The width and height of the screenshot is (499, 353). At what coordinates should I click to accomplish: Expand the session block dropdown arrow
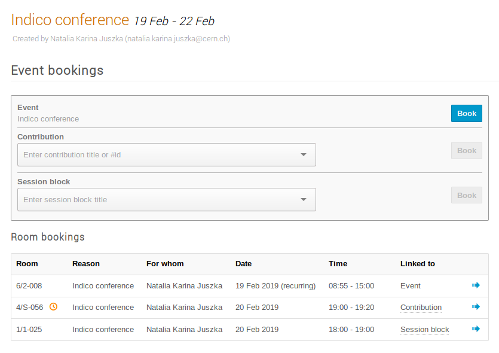coord(304,199)
